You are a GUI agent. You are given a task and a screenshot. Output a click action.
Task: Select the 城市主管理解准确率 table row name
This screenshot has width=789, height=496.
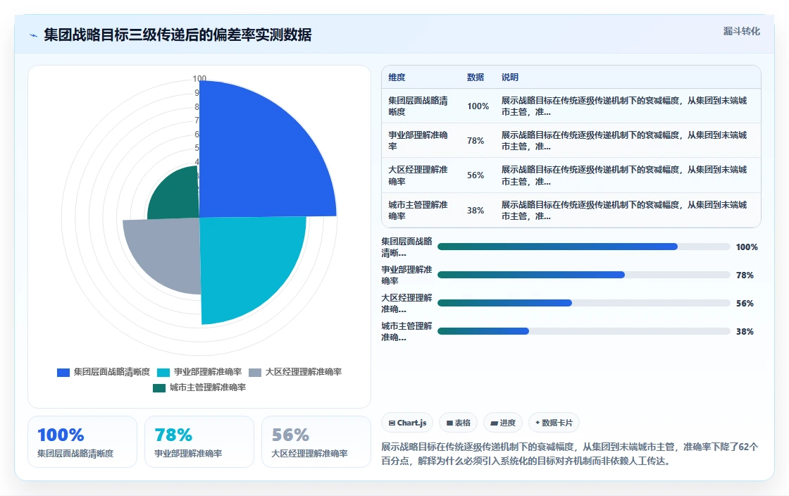pyautogui.click(x=418, y=210)
